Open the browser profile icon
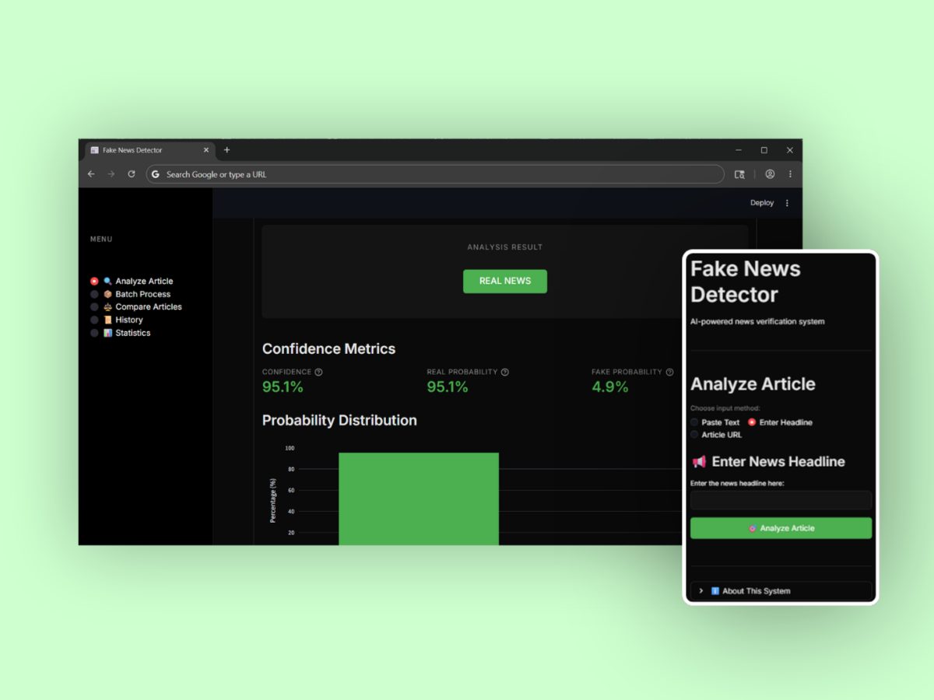Screen dimensions: 934x700 (x=770, y=174)
